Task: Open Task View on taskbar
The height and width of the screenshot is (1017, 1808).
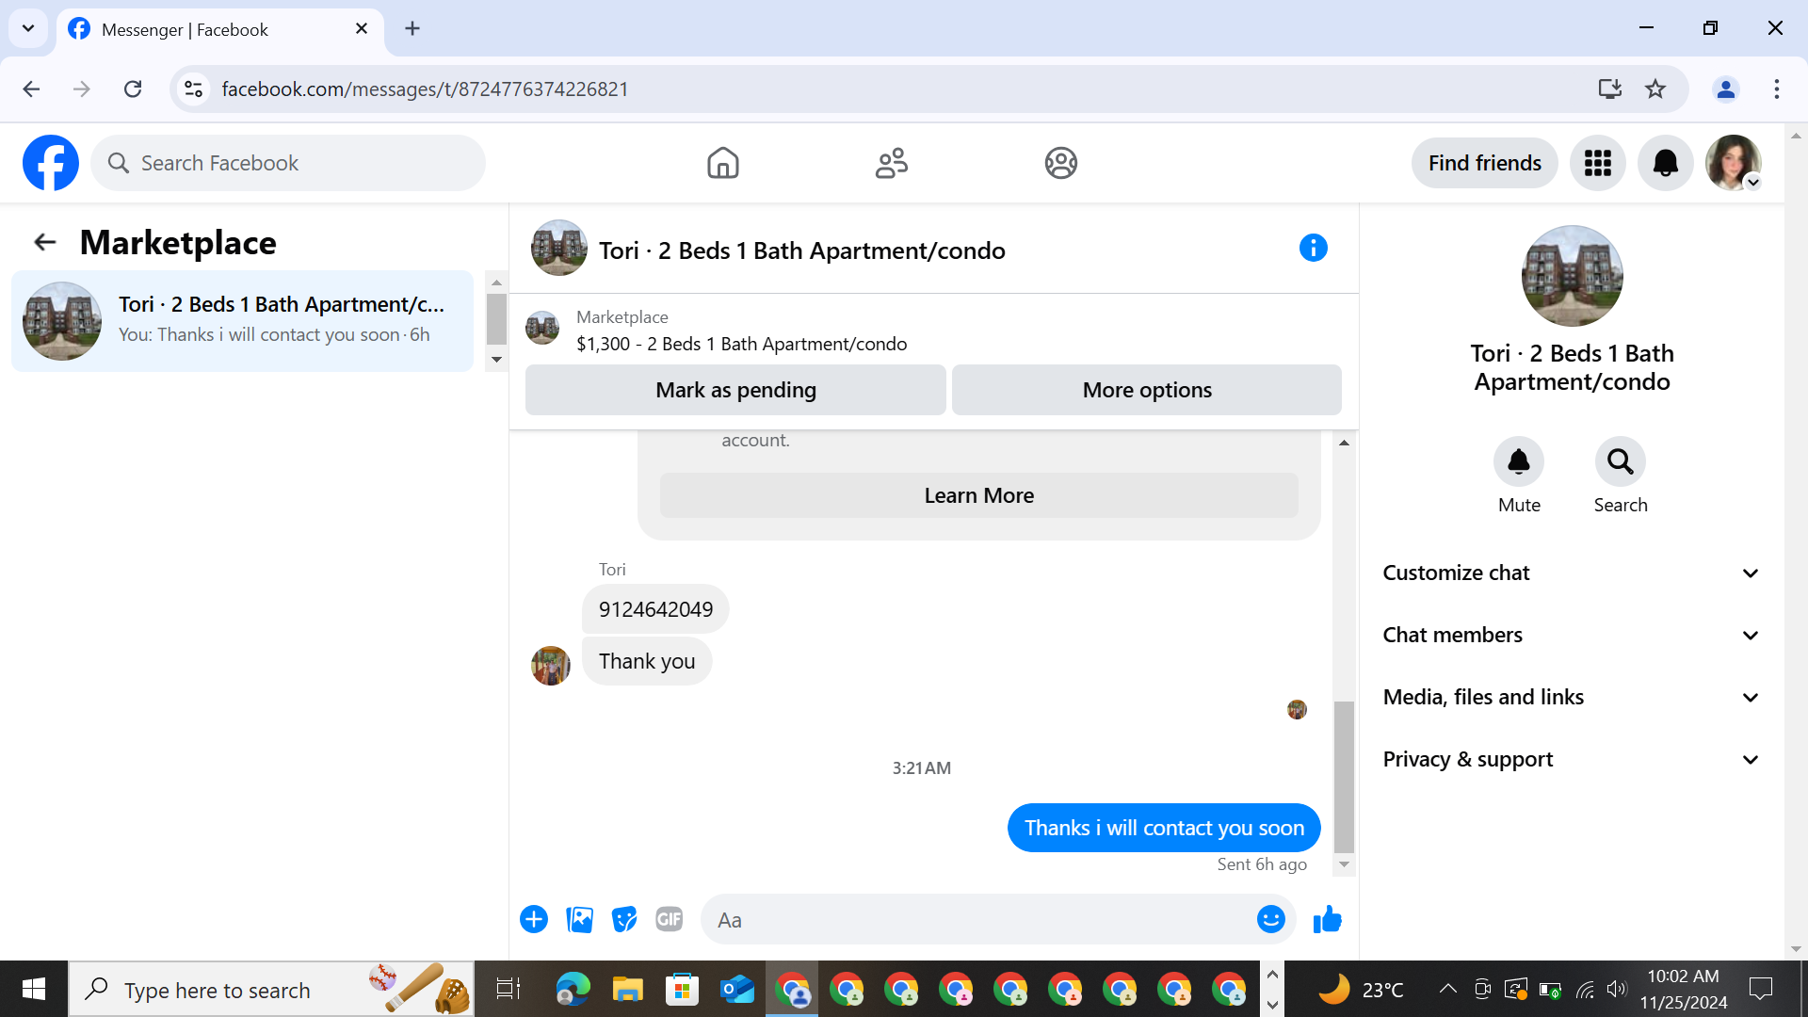Action: click(x=508, y=989)
